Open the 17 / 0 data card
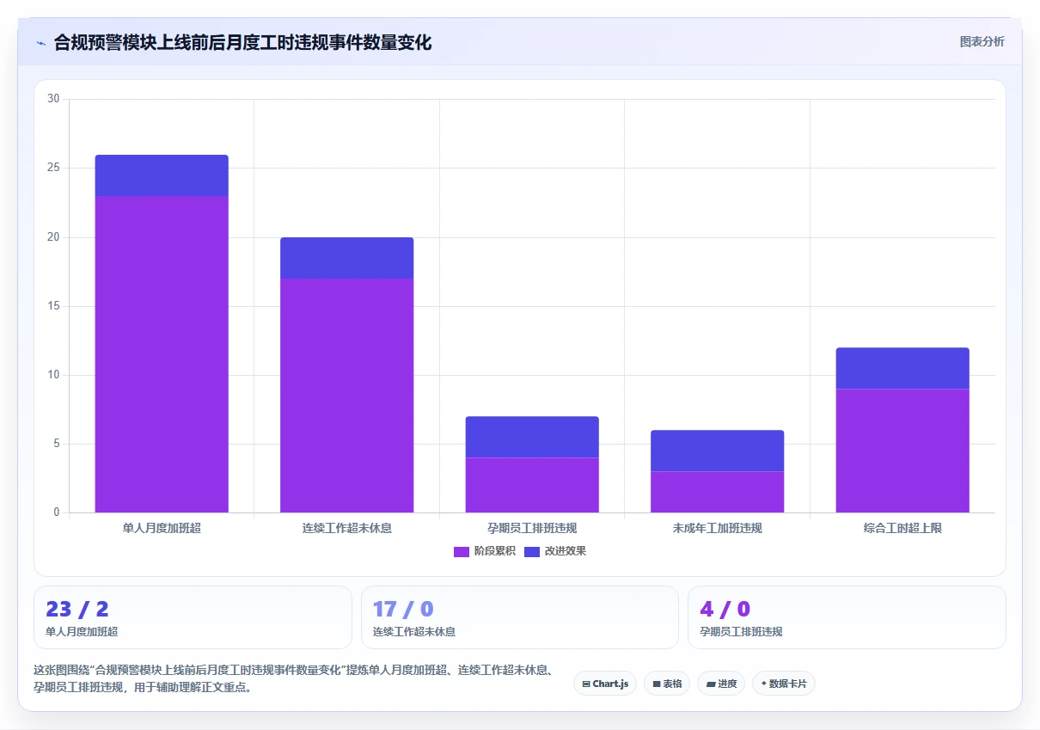Screen dimensions: 1040x730 click(520, 617)
